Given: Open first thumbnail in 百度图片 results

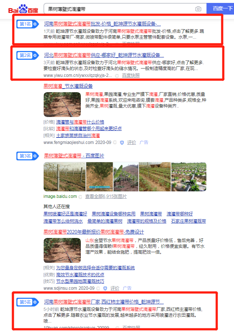Looking at the screenshot, I should coord(65,177).
